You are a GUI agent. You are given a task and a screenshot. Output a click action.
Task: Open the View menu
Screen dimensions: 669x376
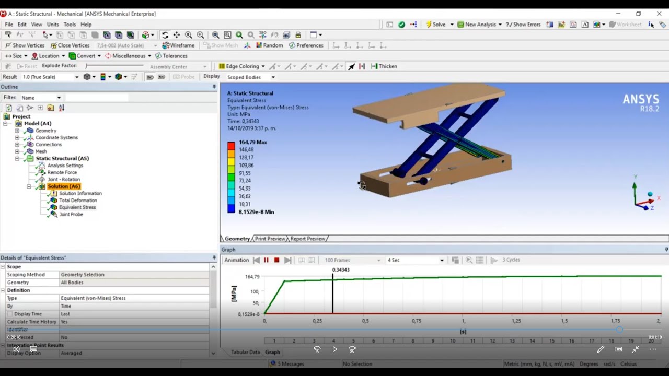(x=37, y=25)
